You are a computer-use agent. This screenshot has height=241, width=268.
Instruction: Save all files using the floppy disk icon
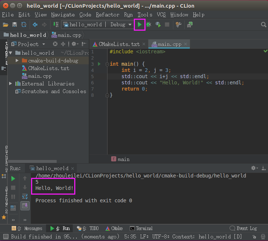click(15, 25)
